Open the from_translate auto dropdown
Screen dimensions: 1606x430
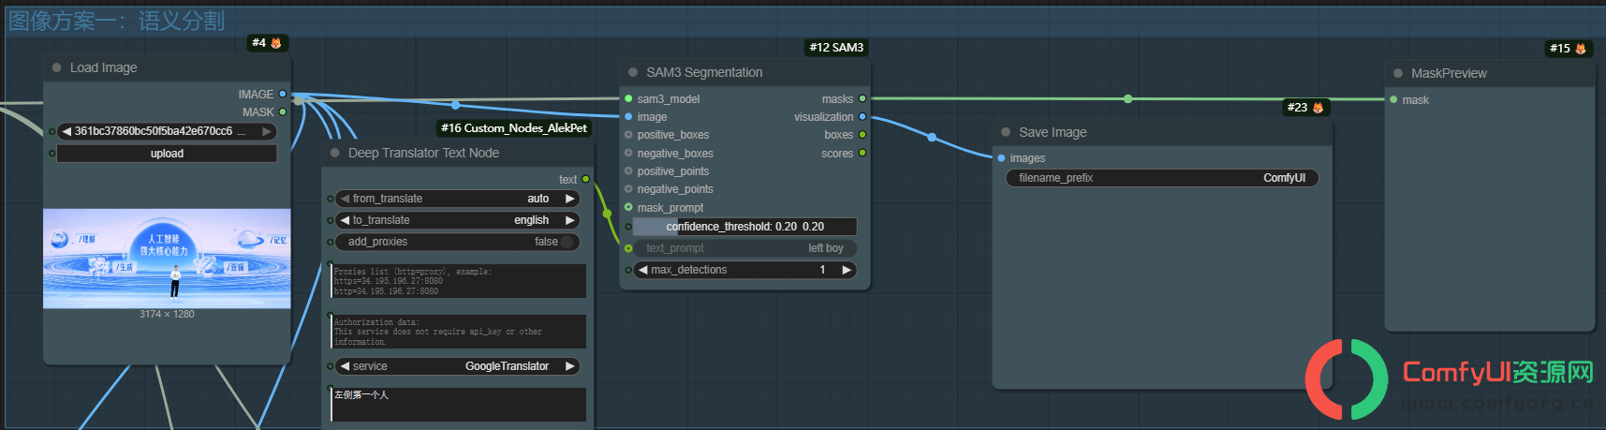[x=458, y=199]
